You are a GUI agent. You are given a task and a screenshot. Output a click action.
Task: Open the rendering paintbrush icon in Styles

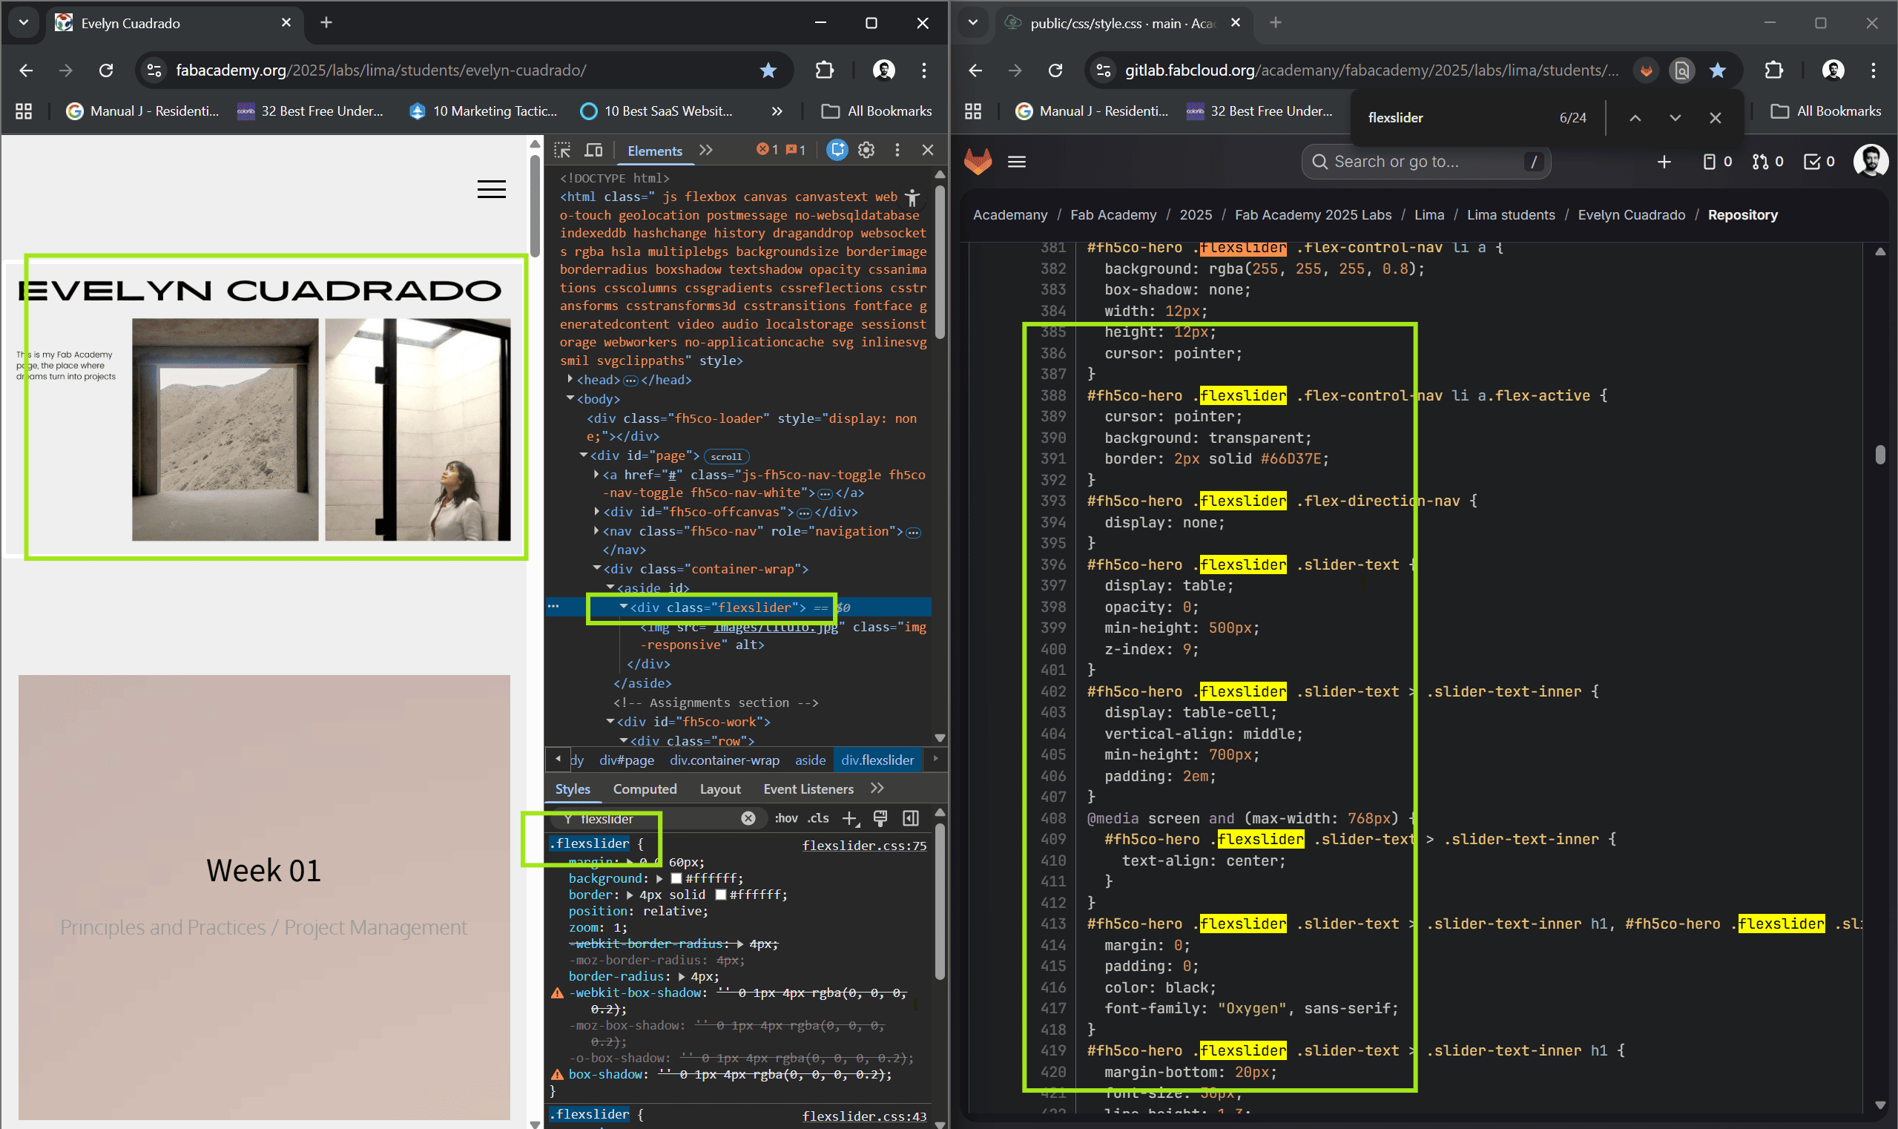point(880,819)
